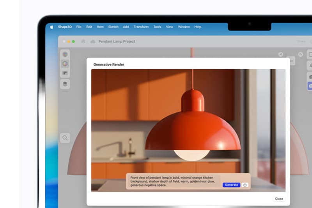312x208 pixels.
Task: Select the color visualization icon in sidebar
Action: click(x=65, y=64)
